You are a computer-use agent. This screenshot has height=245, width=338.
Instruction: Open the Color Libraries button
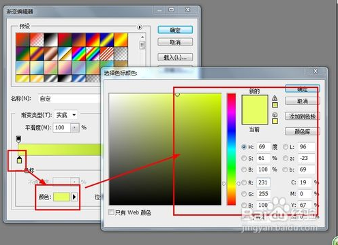(x=303, y=131)
